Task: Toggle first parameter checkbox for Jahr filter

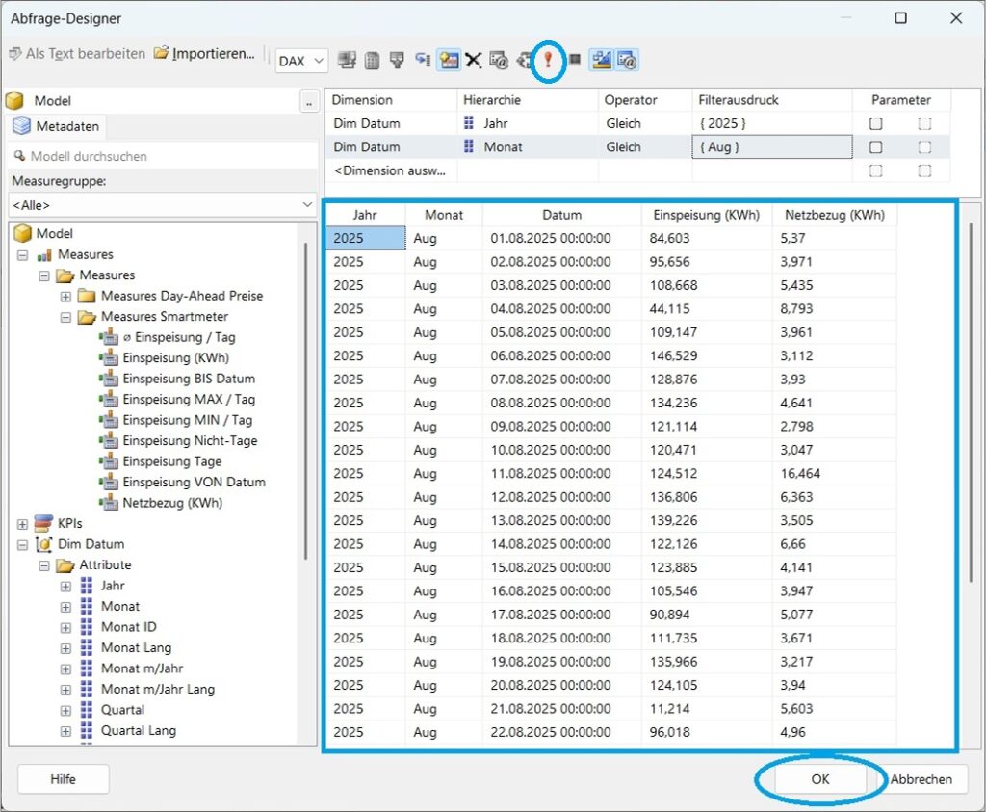Action: click(x=875, y=123)
